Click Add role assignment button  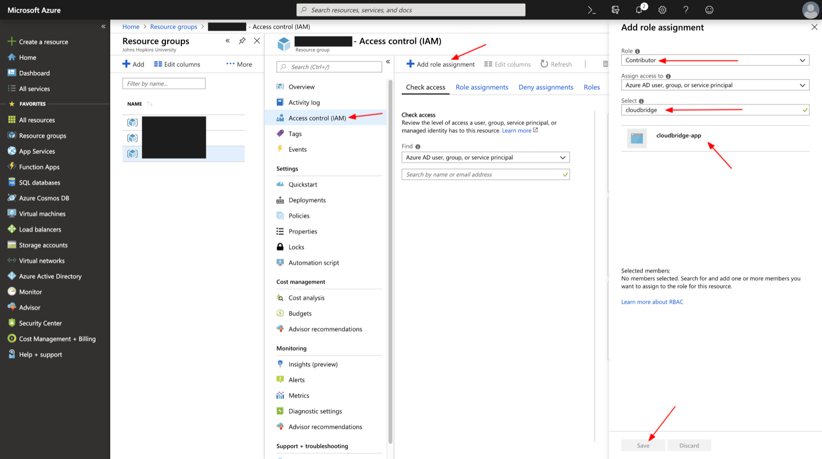[x=441, y=64]
